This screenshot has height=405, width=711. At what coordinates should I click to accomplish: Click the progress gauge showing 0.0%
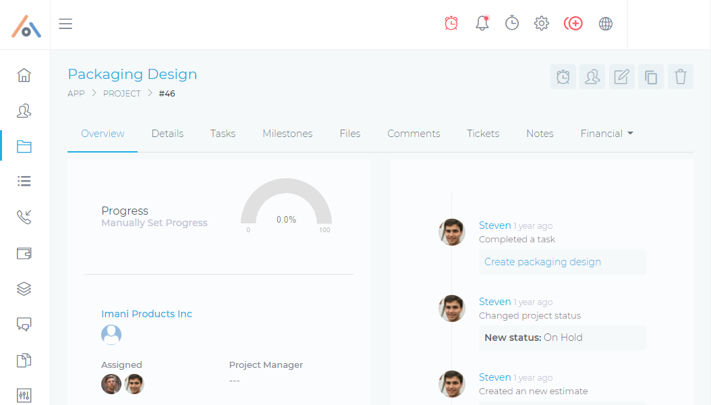pos(286,206)
